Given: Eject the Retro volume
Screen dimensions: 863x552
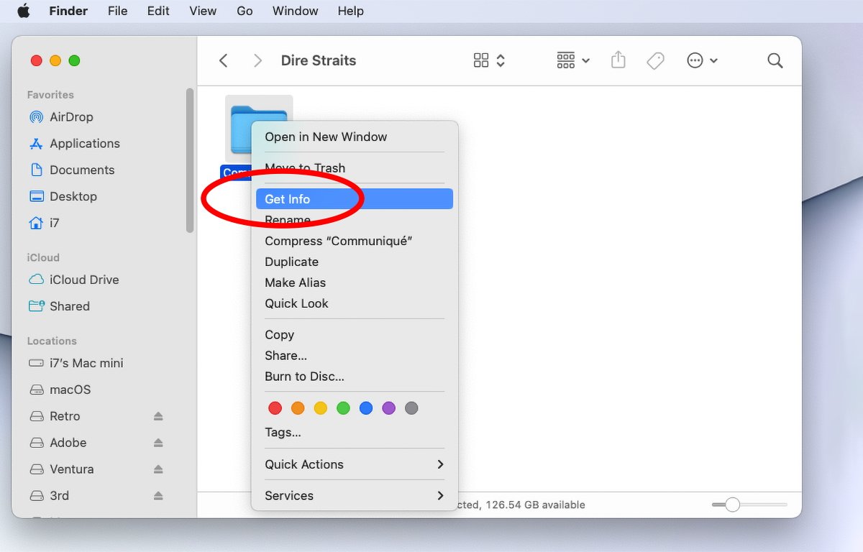Looking at the screenshot, I should point(158,416).
